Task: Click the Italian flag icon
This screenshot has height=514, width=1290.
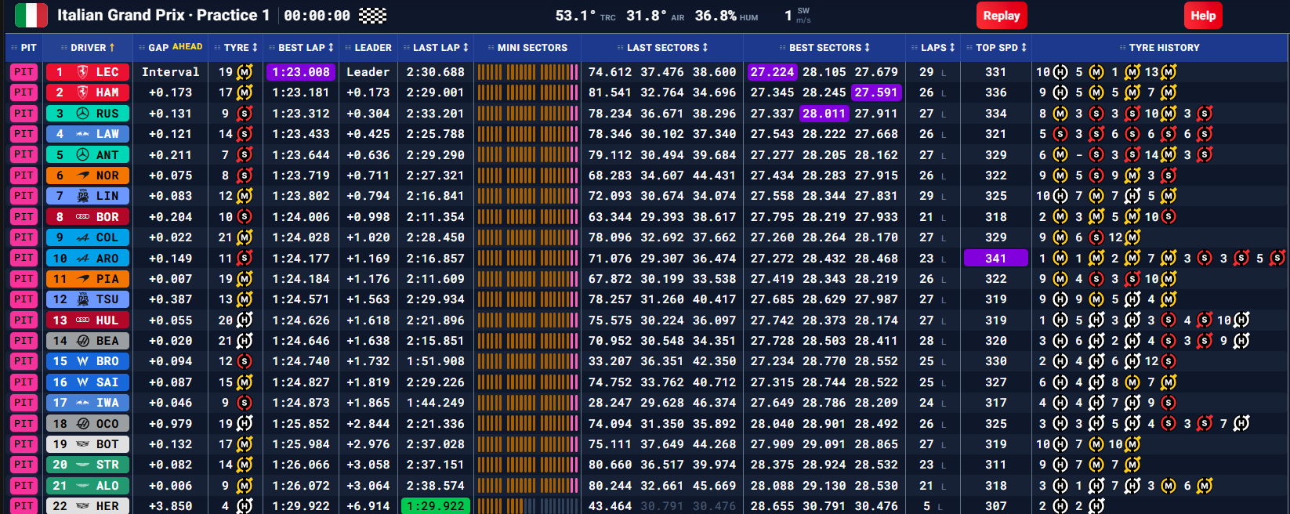Action: [x=31, y=15]
